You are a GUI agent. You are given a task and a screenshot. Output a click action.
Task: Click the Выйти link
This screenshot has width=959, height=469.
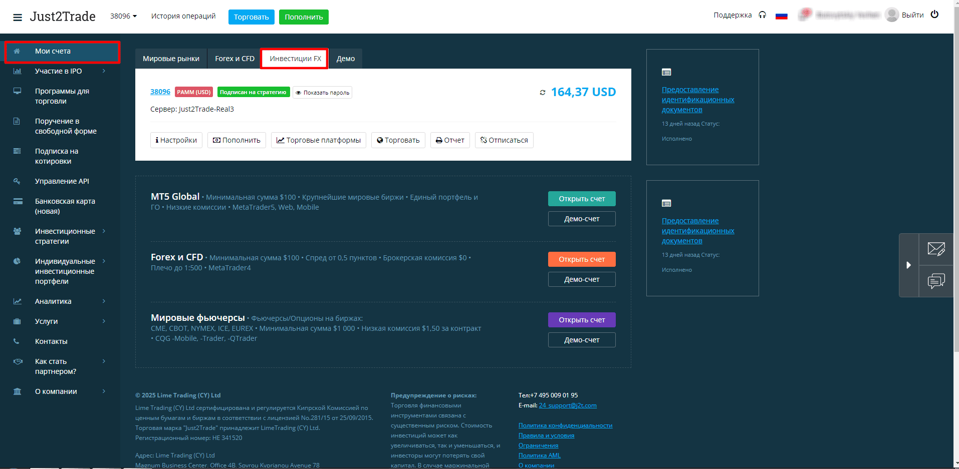coord(912,15)
